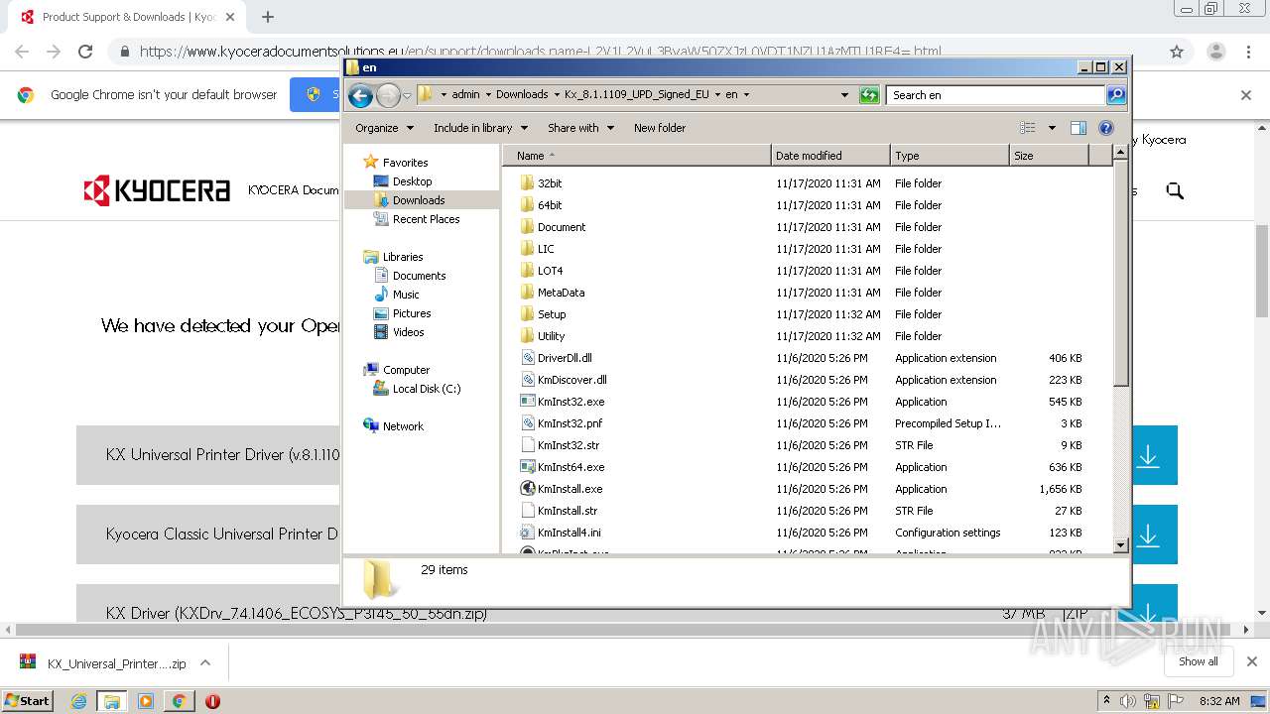Select Desktop in Favorites
This screenshot has height=714, width=1270.
pos(412,181)
